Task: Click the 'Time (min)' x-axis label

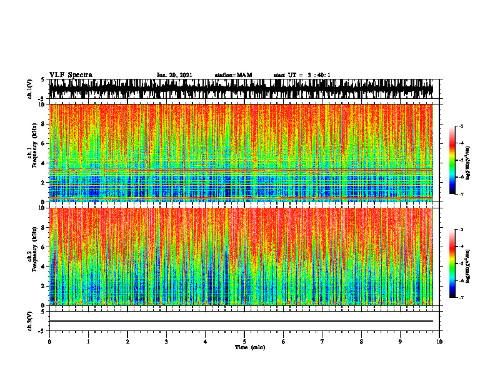Action: tap(250, 347)
